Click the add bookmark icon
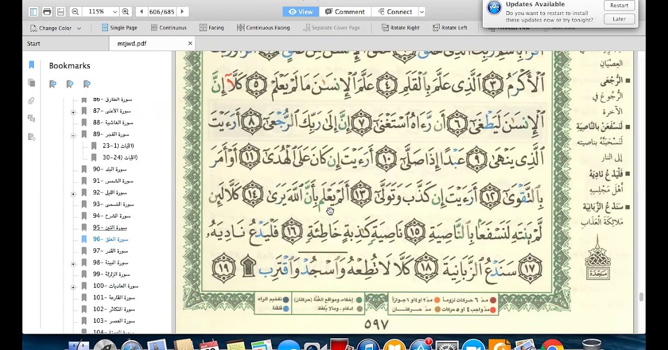The width and height of the screenshot is (668, 350). 53,84
